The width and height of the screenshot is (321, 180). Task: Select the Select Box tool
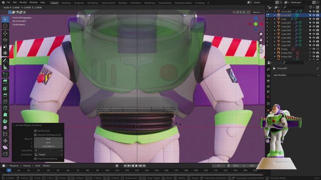click(5, 19)
